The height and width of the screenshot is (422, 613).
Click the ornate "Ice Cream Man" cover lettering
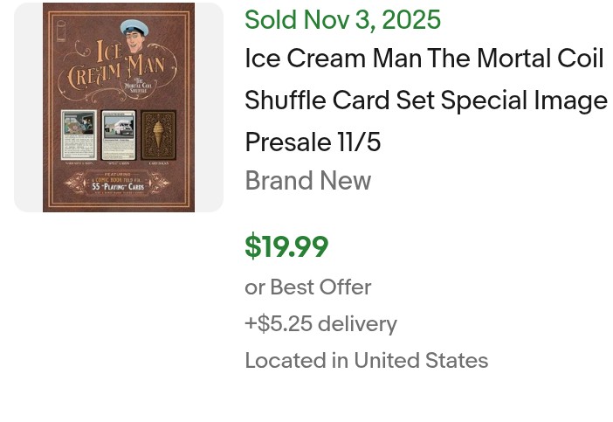(x=117, y=68)
